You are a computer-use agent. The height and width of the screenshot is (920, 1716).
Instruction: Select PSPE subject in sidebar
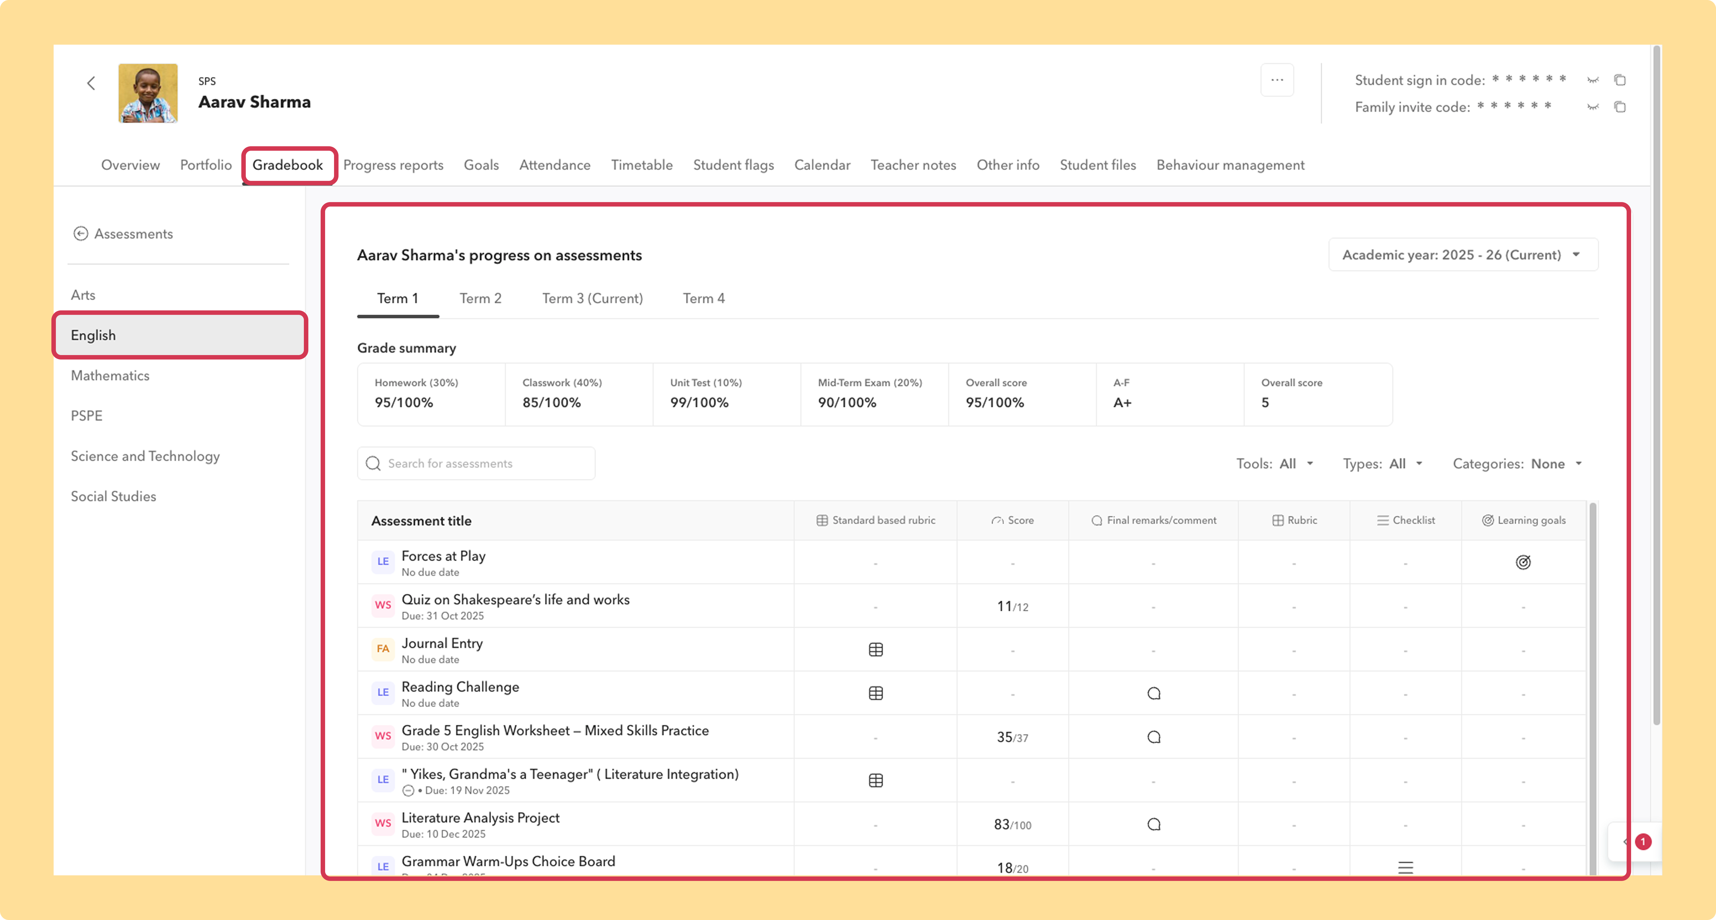tap(87, 416)
